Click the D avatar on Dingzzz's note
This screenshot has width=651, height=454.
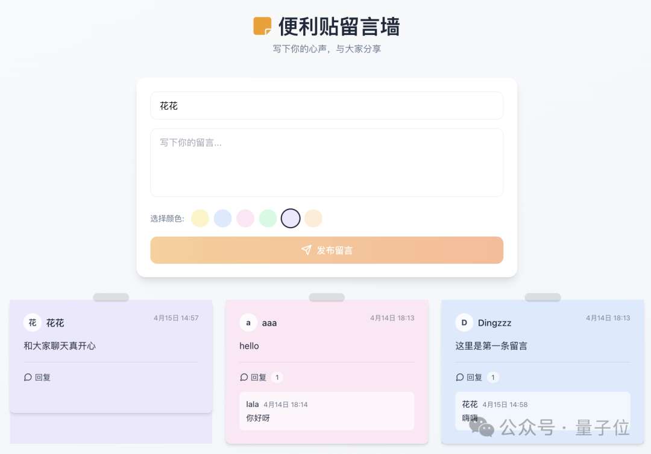(x=464, y=323)
